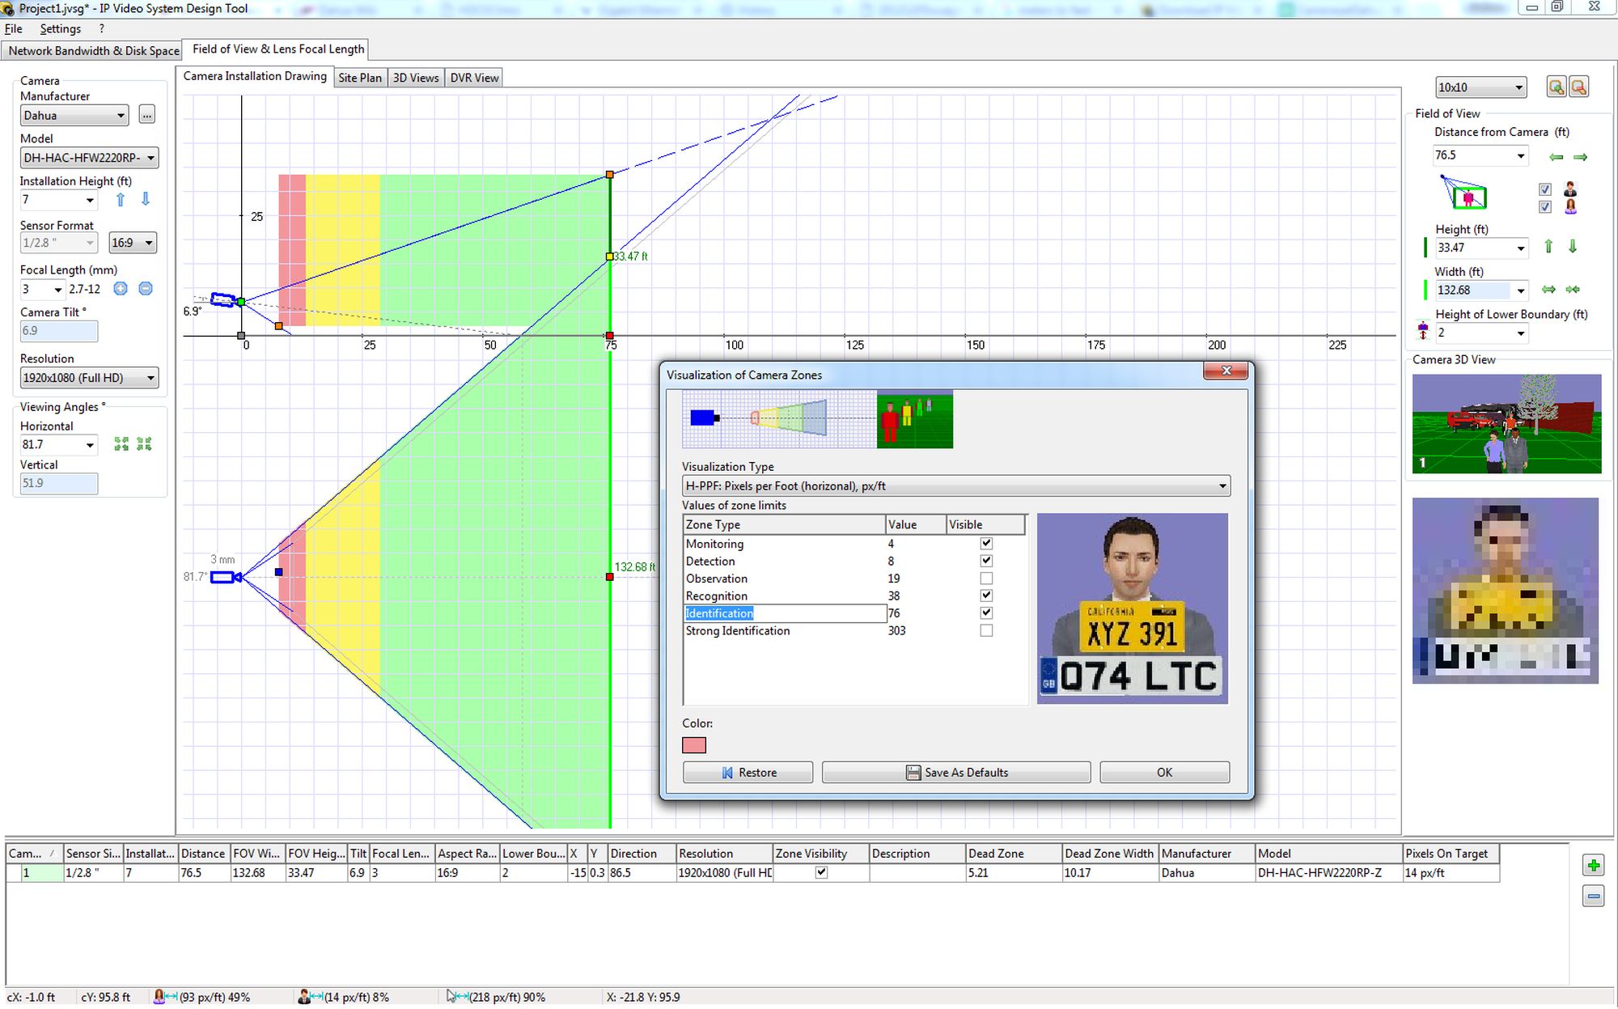Open the Settings menu

tap(61, 28)
